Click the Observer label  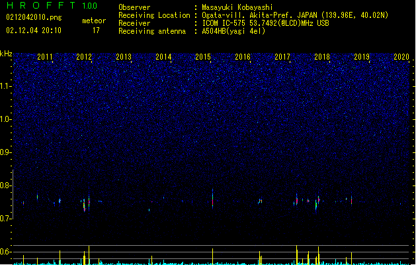134,7
